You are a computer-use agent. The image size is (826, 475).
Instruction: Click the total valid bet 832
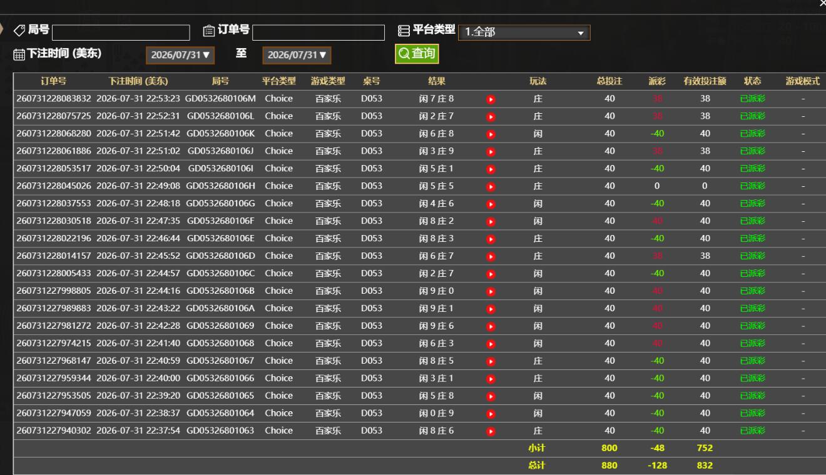pos(705,466)
